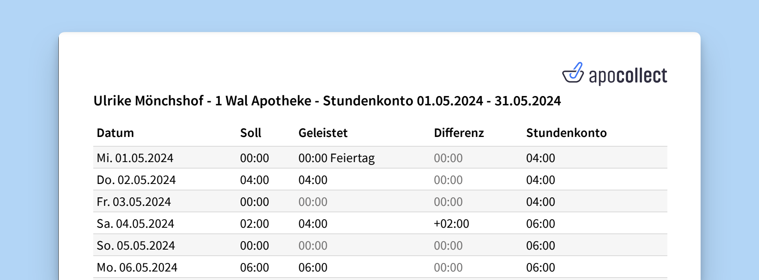The height and width of the screenshot is (280, 759).
Task: Click the Differenz column header
Action: [x=459, y=133]
